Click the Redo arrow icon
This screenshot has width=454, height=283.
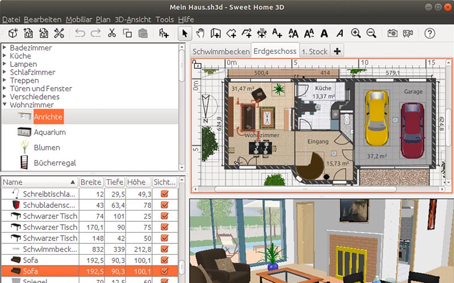pyautogui.click(x=95, y=33)
